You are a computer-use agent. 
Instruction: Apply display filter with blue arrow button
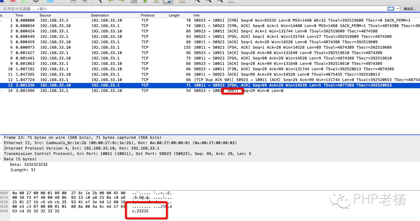[x=391, y=9]
